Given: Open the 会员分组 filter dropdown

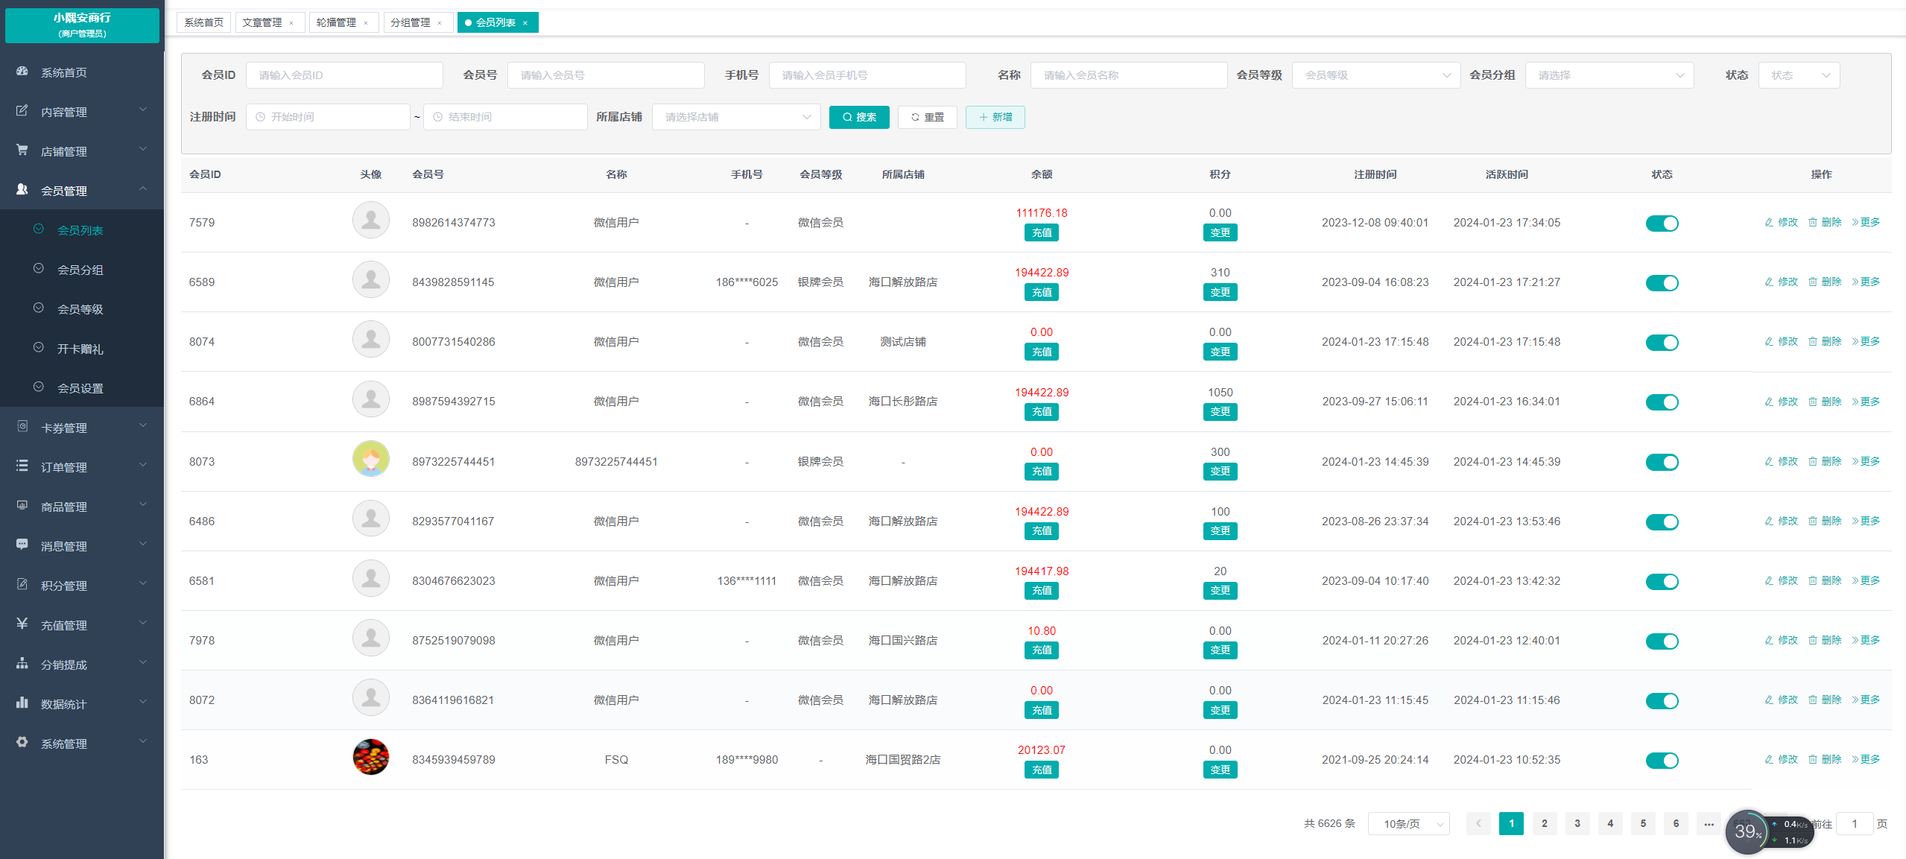Looking at the screenshot, I should point(1609,75).
